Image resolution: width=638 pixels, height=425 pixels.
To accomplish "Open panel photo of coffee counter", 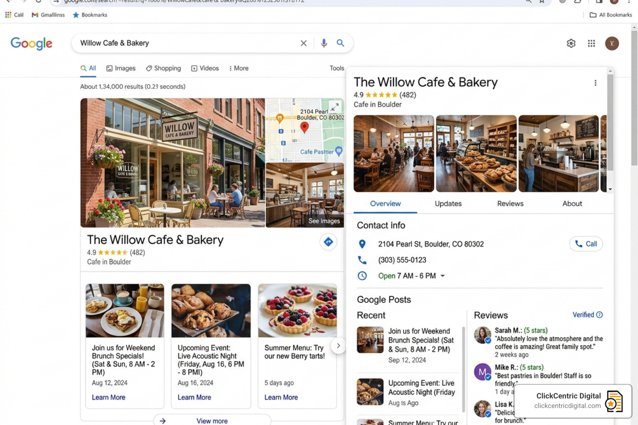I will [x=559, y=154].
